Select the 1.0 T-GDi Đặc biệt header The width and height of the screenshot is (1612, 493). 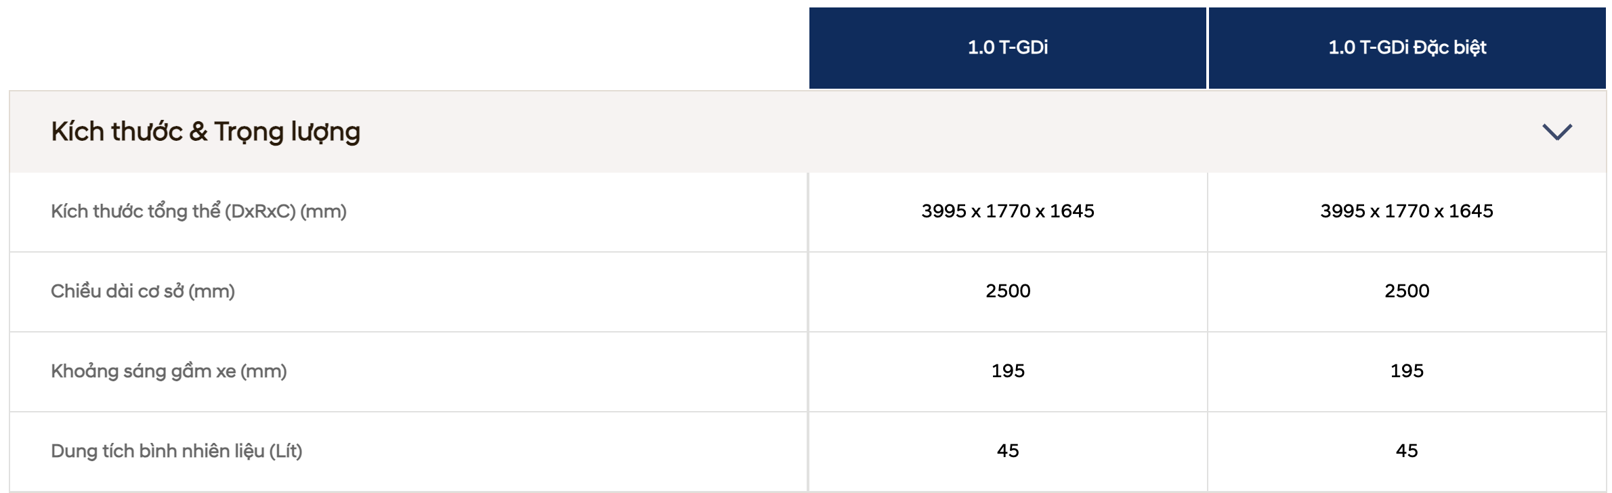[x=1407, y=47]
